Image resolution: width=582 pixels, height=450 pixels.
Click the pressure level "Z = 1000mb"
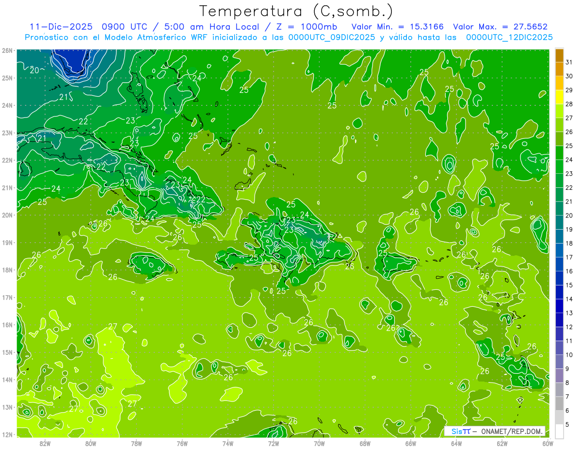coord(306,27)
